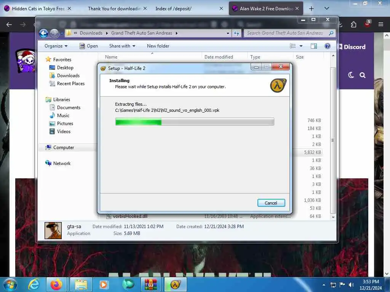Cancel the Half-Life 2 installation
390x292 pixels.
point(271,203)
